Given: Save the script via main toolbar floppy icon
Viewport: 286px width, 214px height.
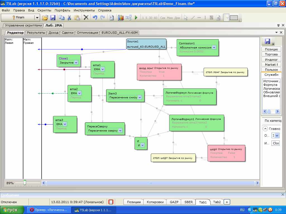Looking at the screenshot, I should pyautogui.click(x=53, y=18).
